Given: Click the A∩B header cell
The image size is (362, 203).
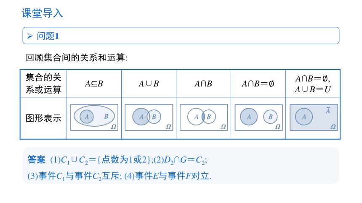Looking at the screenshot, I should (203, 83).
